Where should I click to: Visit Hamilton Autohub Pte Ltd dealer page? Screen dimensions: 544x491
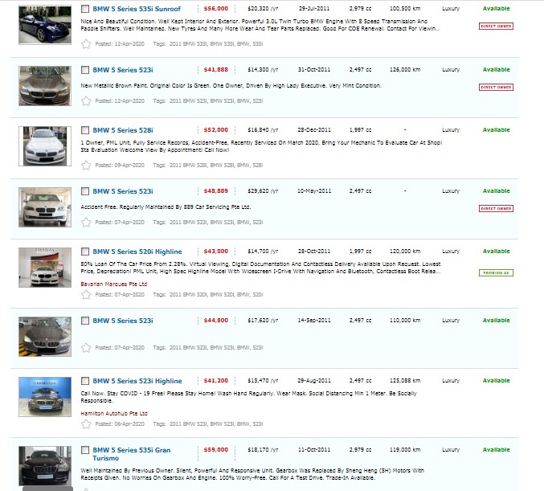(x=114, y=413)
